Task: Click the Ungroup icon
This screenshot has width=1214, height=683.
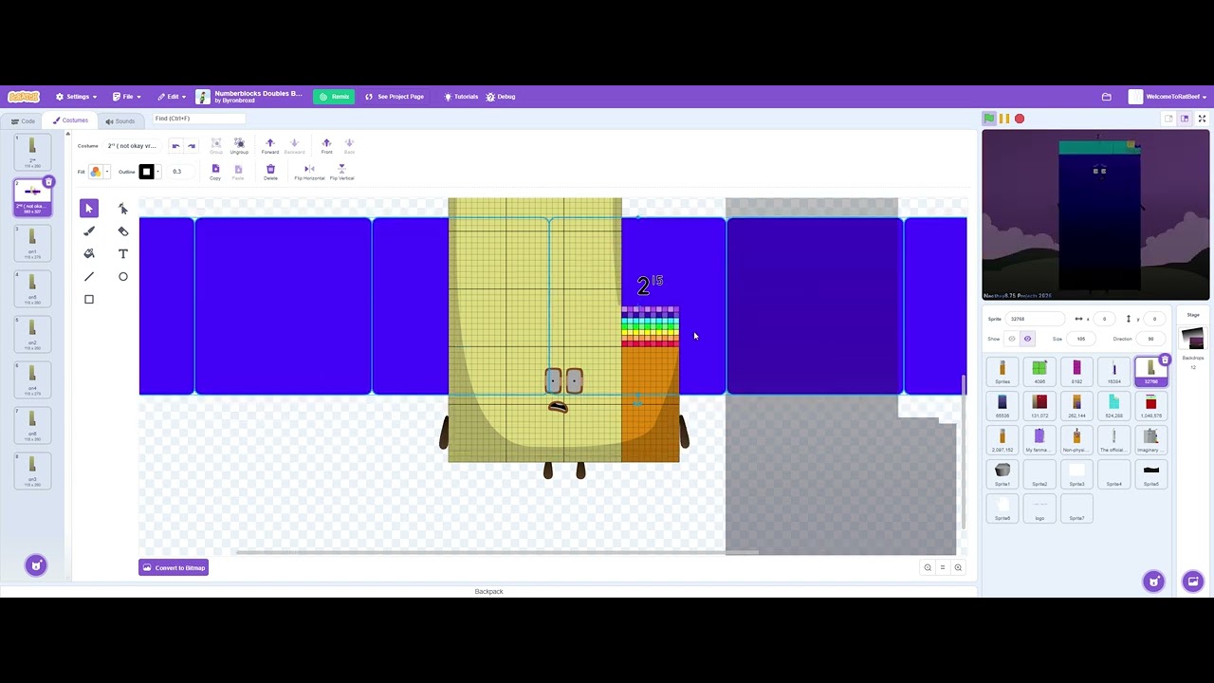Action: coord(239,146)
